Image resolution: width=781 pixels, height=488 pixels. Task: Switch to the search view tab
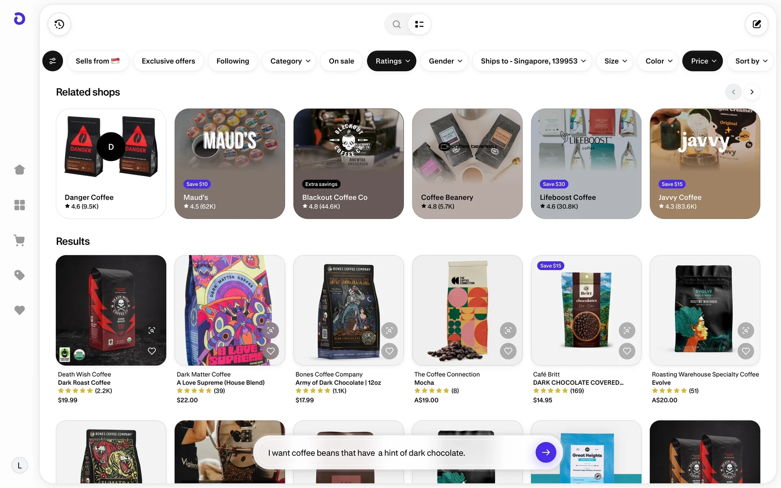pos(397,24)
